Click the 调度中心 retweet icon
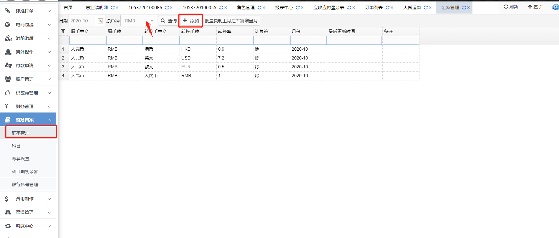559x238 pixels. pyautogui.click(x=8, y=226)
